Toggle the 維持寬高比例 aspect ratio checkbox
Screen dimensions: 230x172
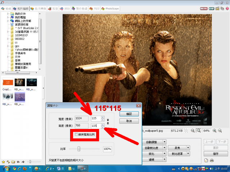click(76, 134)
